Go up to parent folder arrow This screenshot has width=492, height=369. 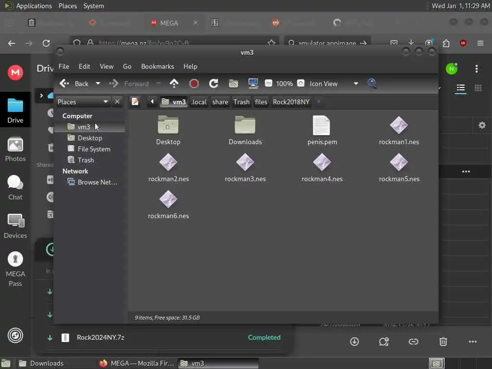click(174, 84)
